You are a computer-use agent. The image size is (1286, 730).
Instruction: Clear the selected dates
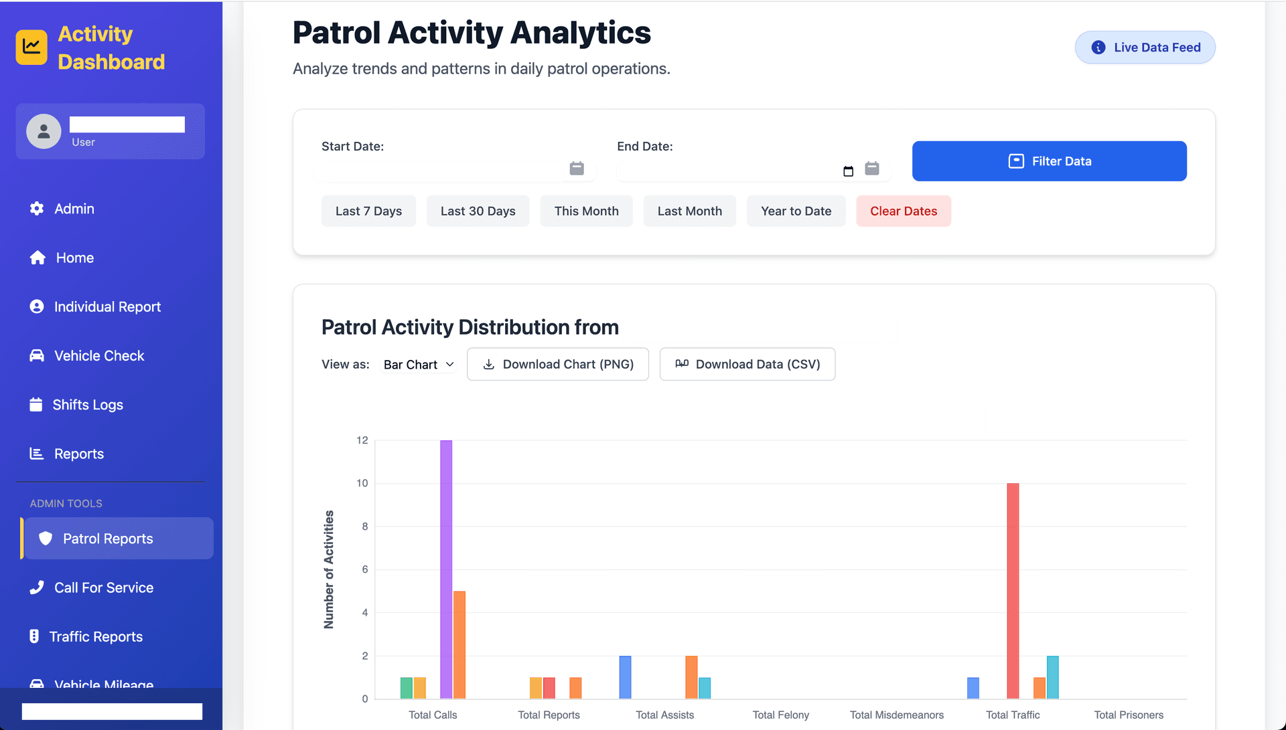[903, 211]
